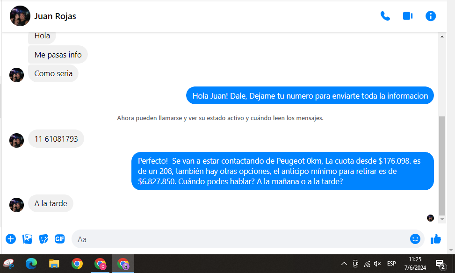Open Juan Rojas profile from the header name

55,16
